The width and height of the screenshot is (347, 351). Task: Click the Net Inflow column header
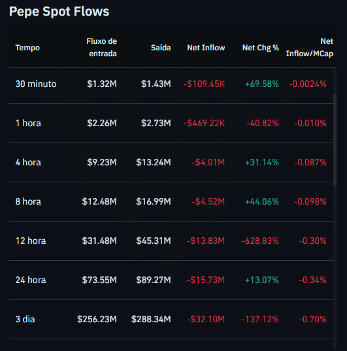click(x=206, y=48)
